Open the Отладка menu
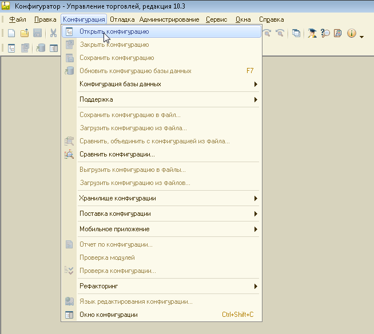Screen dimensions: 374x334 [x=122, y=19]
